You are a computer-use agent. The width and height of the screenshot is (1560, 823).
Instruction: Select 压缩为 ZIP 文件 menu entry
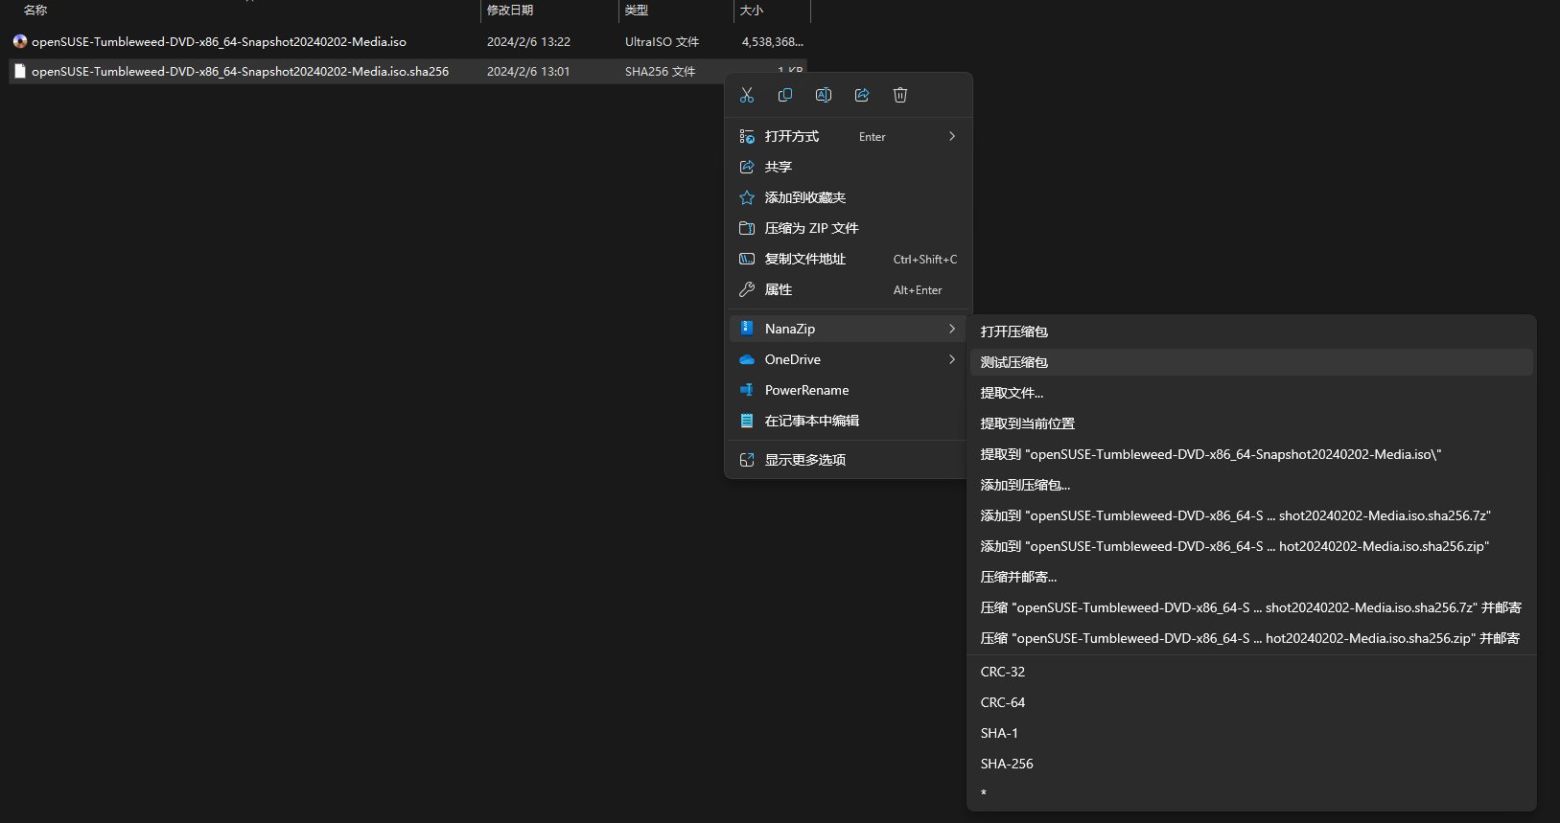point(811,228)
